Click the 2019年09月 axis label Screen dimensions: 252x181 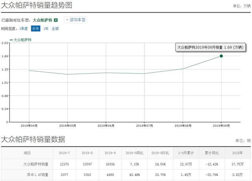221,126
